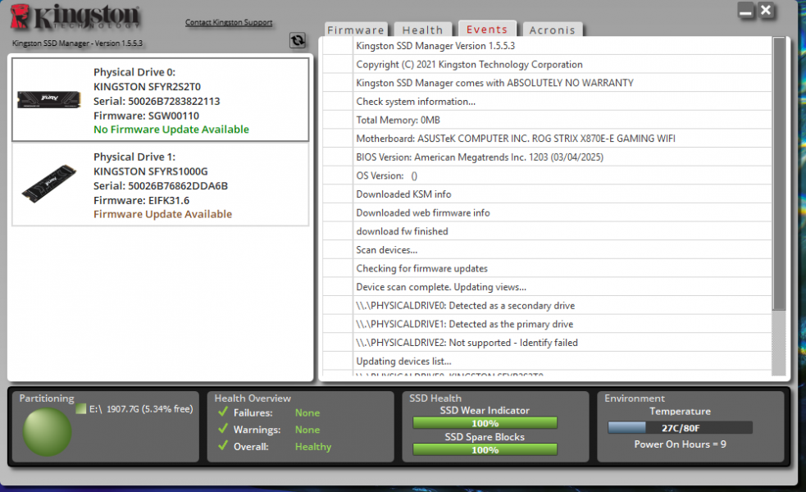Select the PHYSICALDRIVE1 primary drive row
806x492 pixels.
coord(547,324)
